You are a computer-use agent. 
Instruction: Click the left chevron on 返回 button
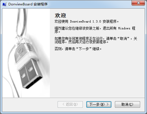[64, 104]
